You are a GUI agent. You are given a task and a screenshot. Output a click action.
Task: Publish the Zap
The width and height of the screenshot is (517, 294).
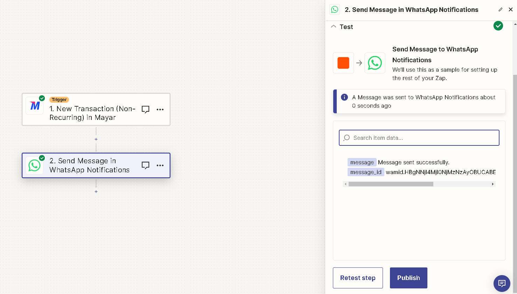click(408, 278)
